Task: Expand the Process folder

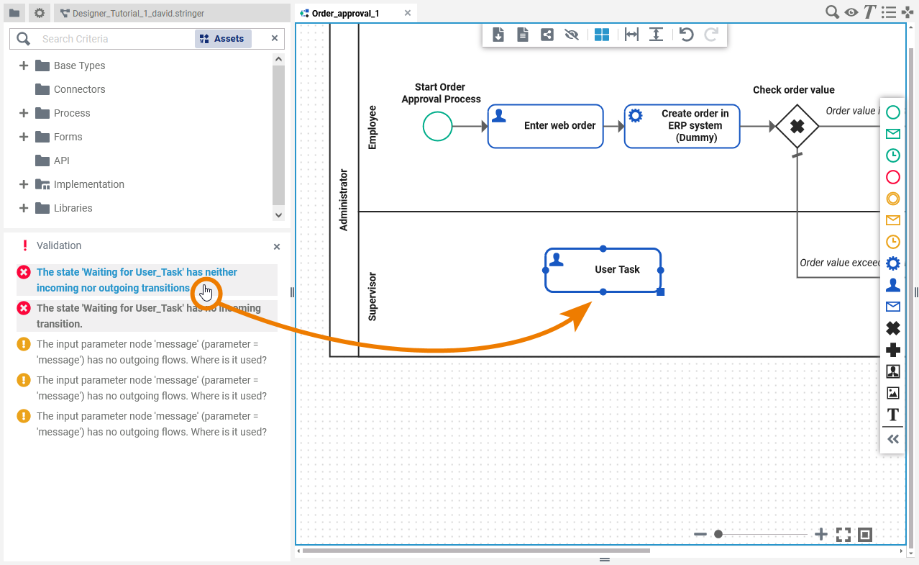Action: coord(24,113)
